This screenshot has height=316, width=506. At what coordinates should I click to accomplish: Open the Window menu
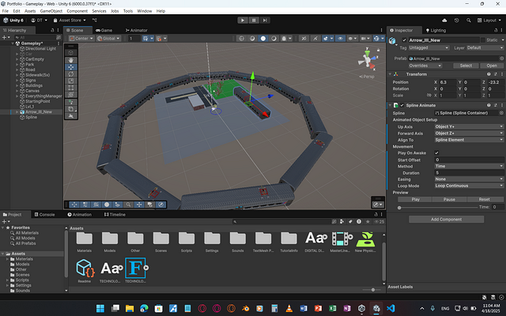(144, 11)
